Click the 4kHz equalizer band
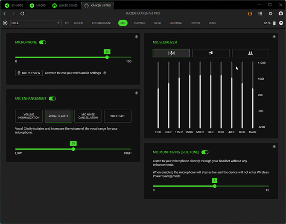286x224 pixels. pyautogui.click(x=232, y=95)
